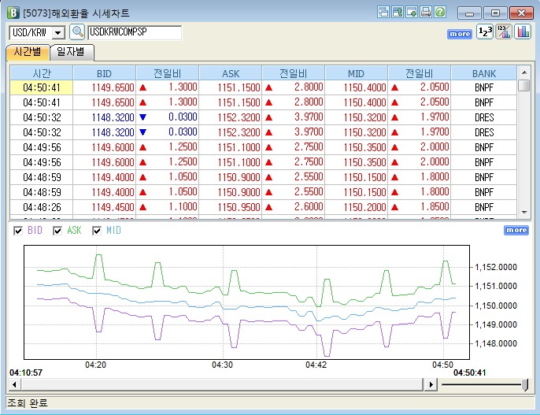The image size is (540, 415).
Task: Open help with the question mark icon
Action: 440,12
